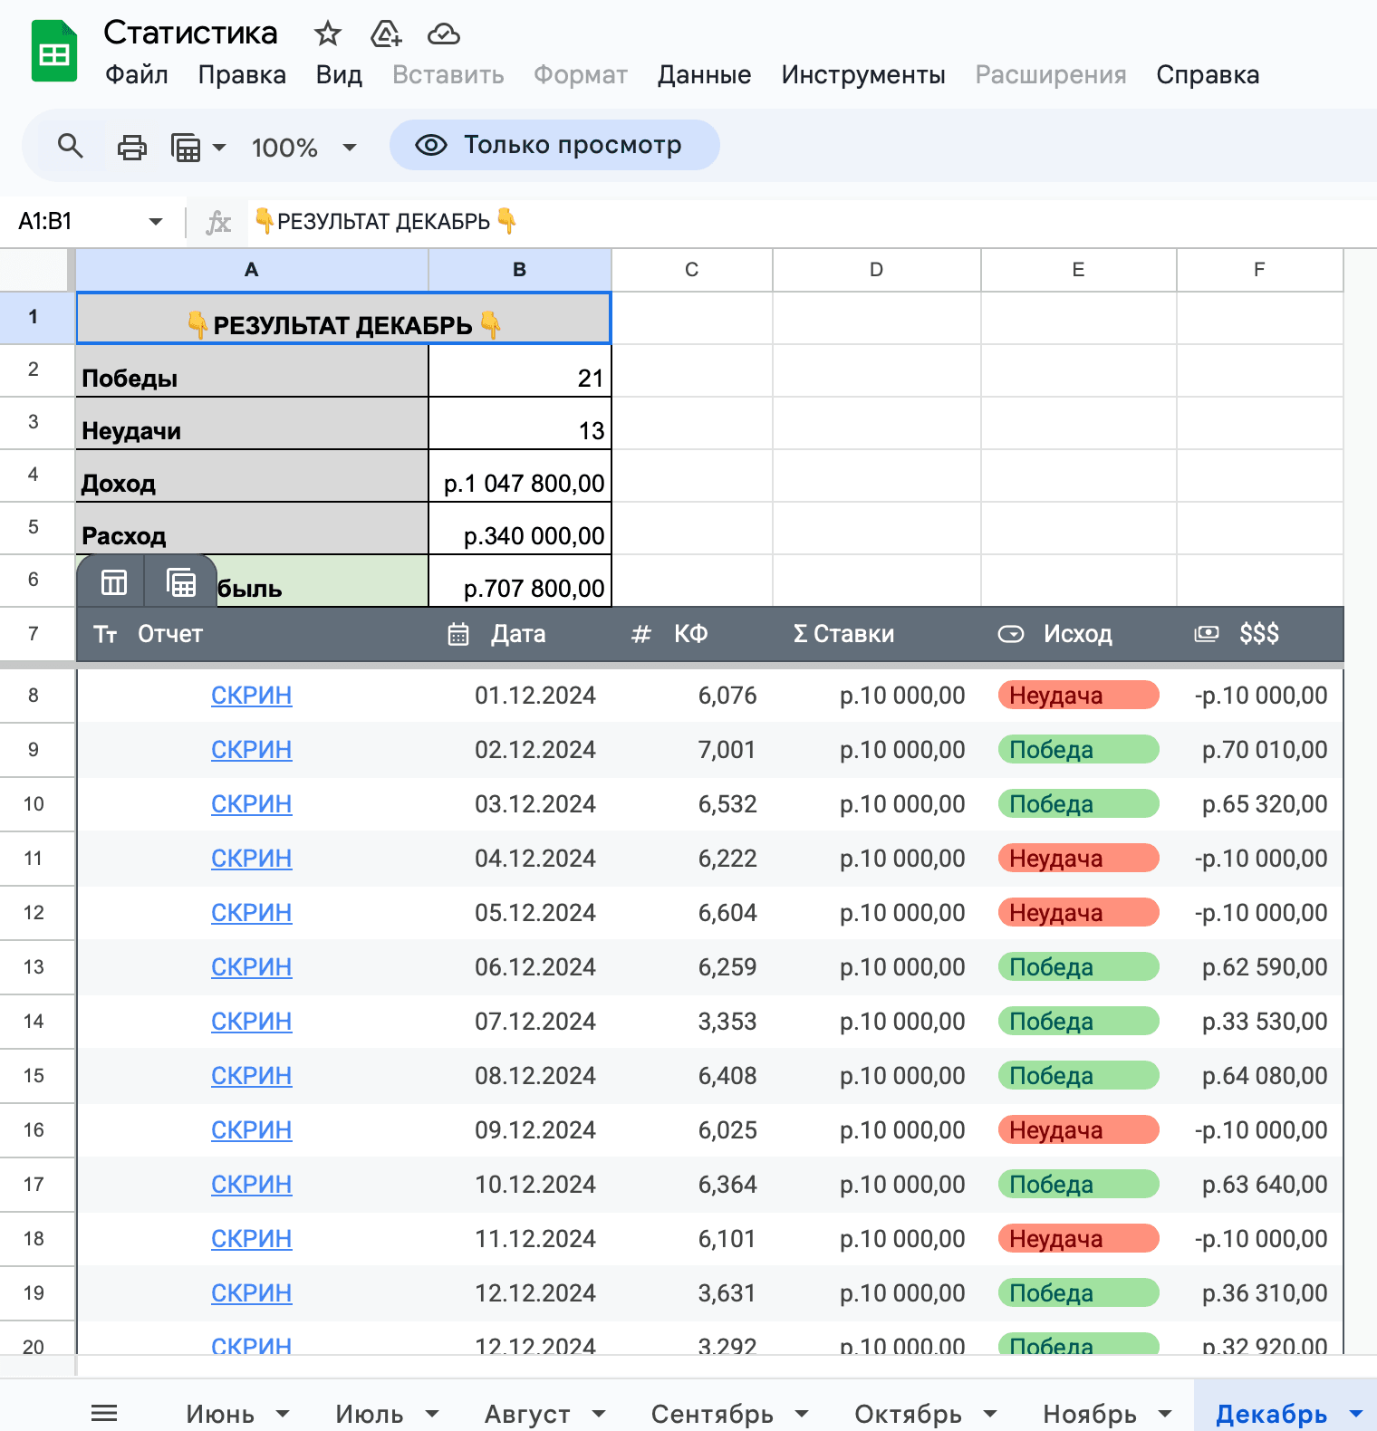The image size is (1377, 1431).
Task: Open СКРИН link for 05.12.2024
Action: point(252,913)
